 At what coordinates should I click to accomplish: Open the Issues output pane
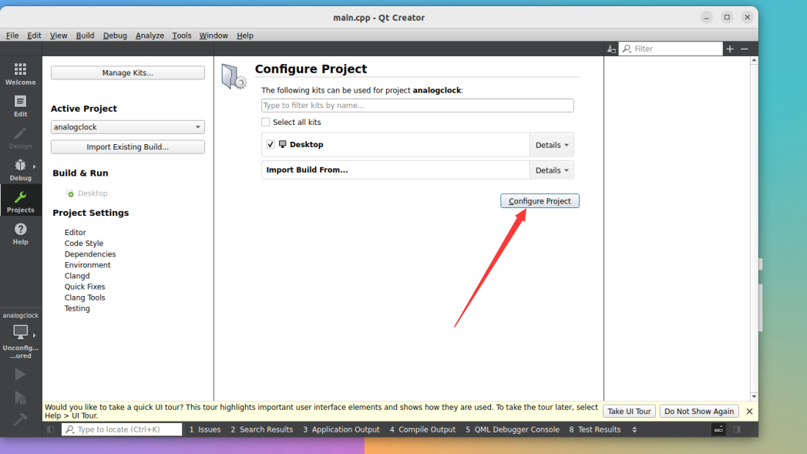click(205, 429)
